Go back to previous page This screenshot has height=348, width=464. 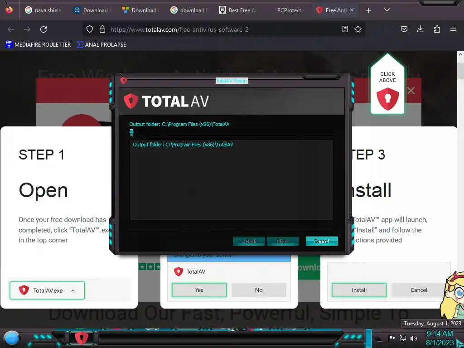pos(11,29)
